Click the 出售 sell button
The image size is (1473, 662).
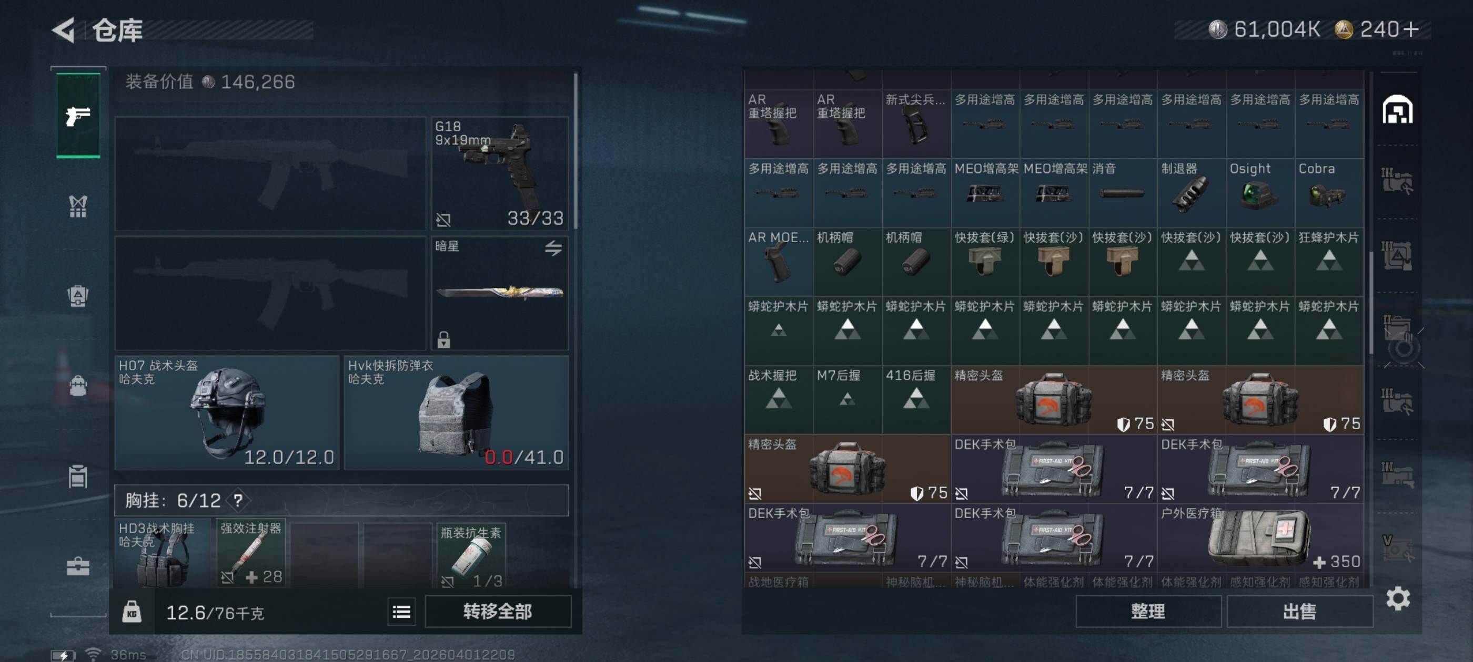tap(1299, 612)
